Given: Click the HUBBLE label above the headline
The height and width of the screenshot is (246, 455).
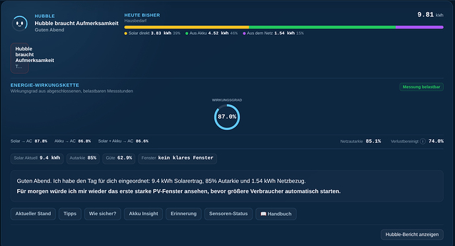Looking at the screenshot, I should (45, 16).
